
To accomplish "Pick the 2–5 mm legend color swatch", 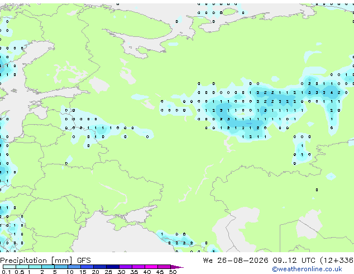I will click(48, 267).
